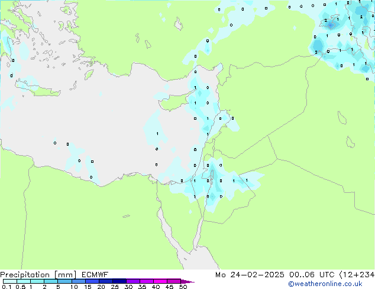This screenshot has height=289, width=375.
Task: Click the 45–50 mm magenta legend swatch
Action: (174, 281)
